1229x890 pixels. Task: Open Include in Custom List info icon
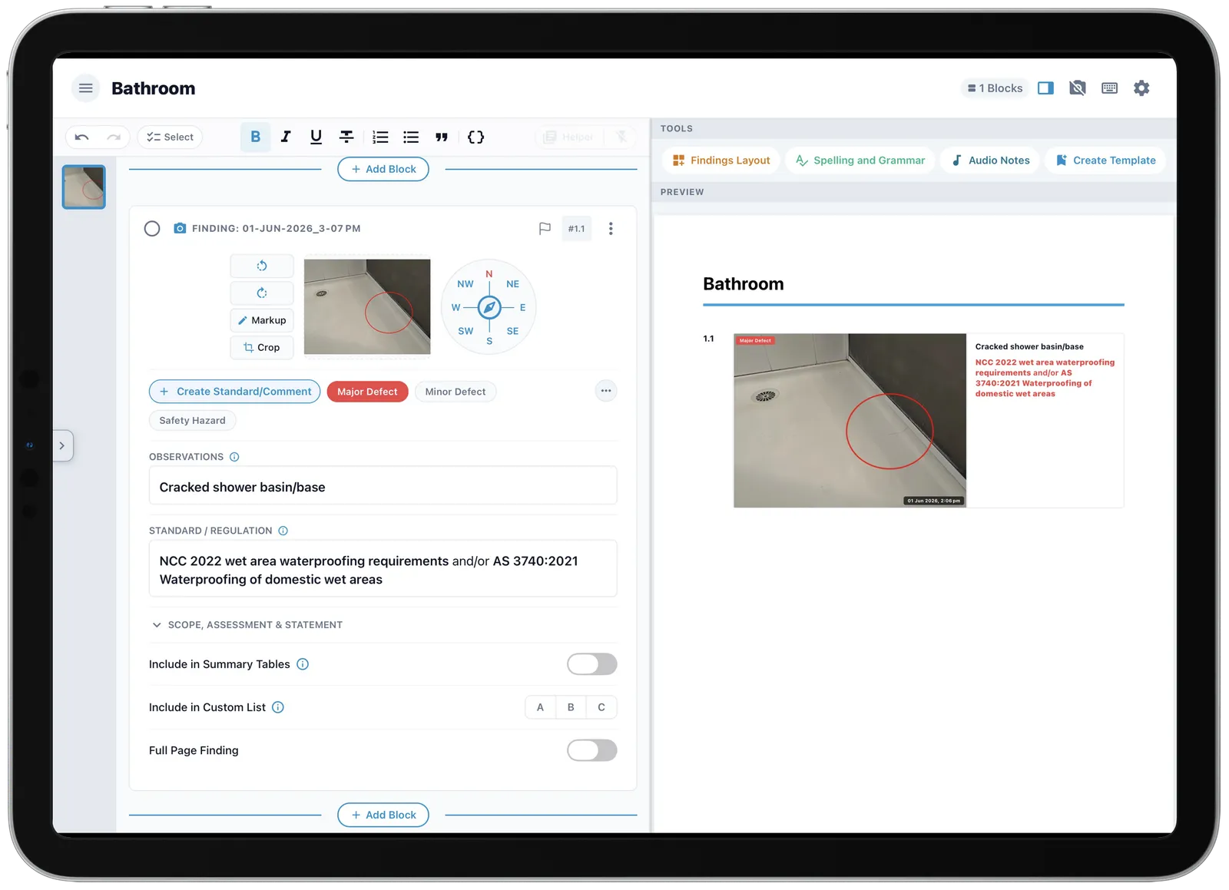[x=278, y=707]
